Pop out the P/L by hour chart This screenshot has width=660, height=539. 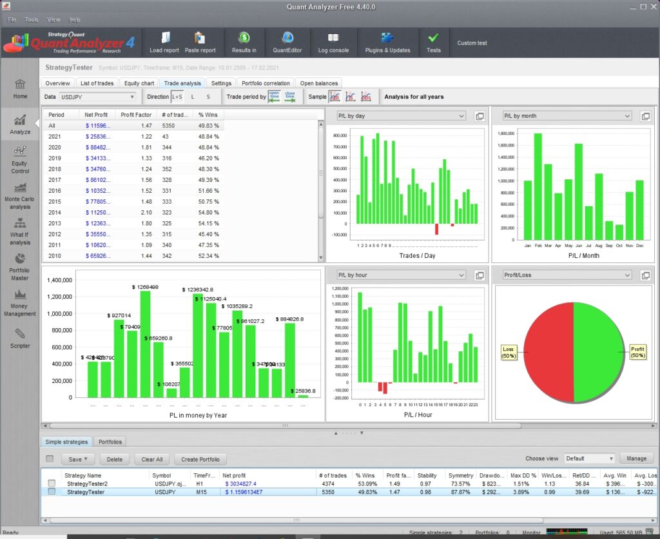[x=480, y=275]
